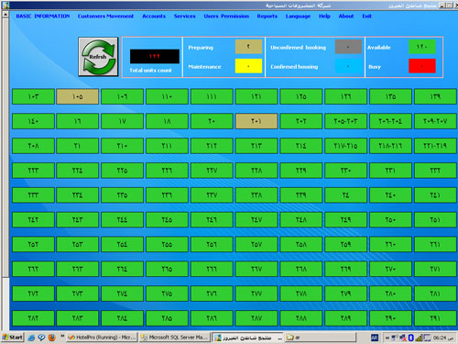Image resolution: width=458 pixels, height=344 pixels.
Task: Open the Accounts menu
Action: click(154, 17)
